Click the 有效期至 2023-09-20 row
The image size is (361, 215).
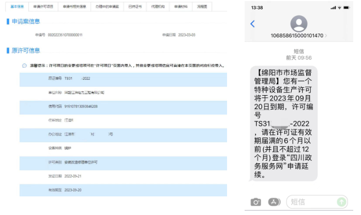point(123,189)
